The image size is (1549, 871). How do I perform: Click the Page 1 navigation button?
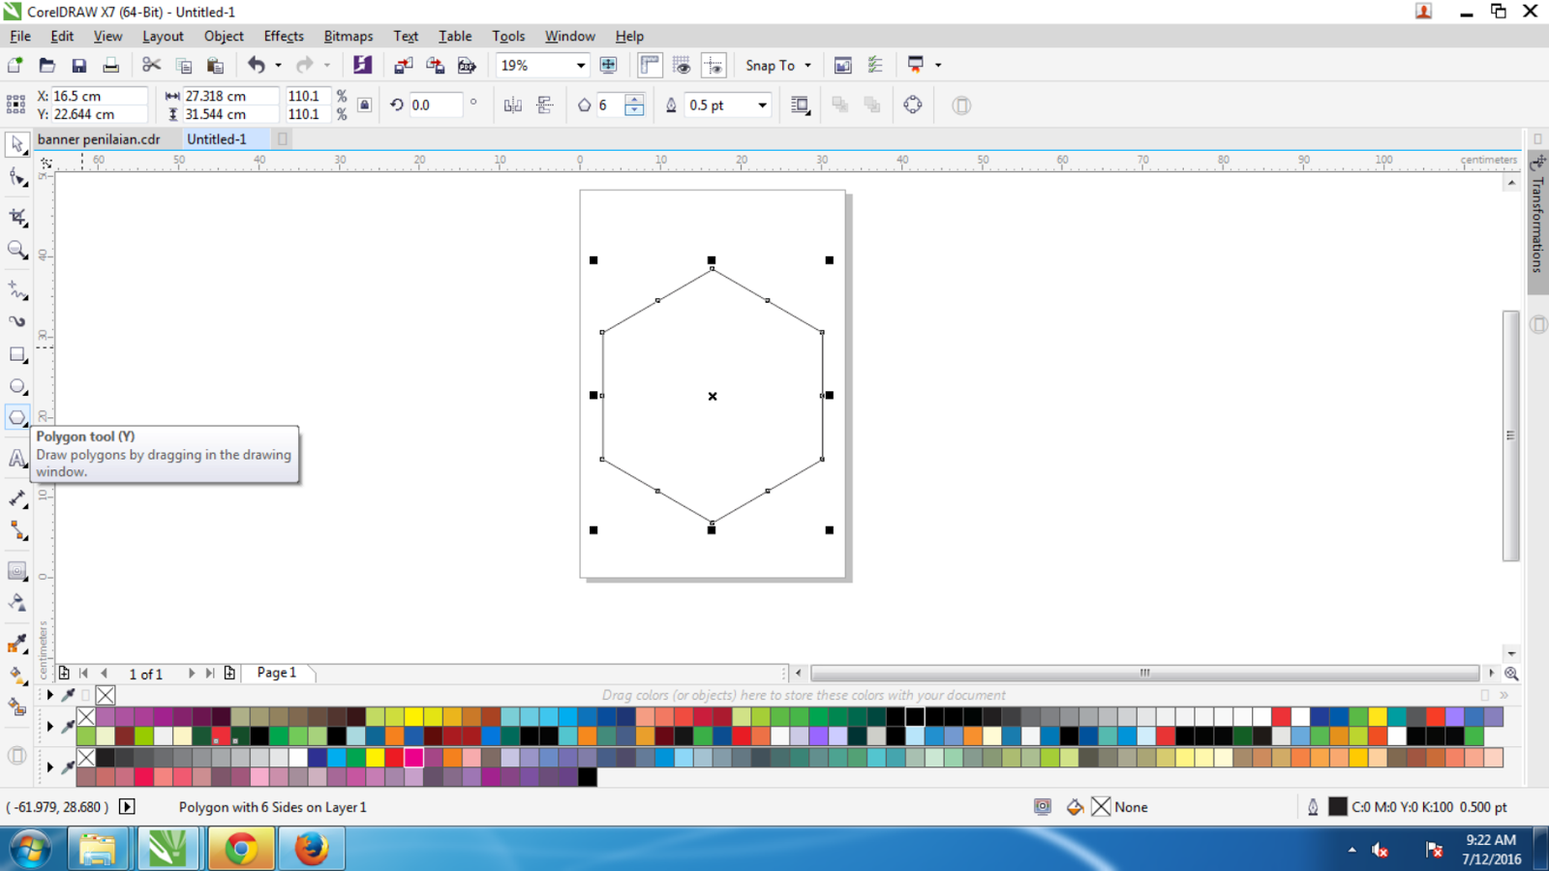276,672
